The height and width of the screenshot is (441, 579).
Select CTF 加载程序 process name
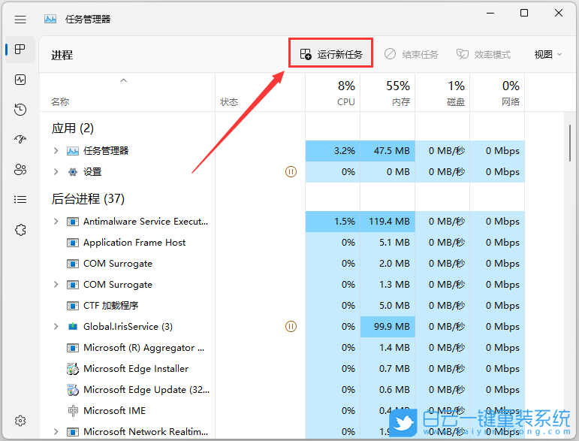pyautogui.click(x=111, y=306)
